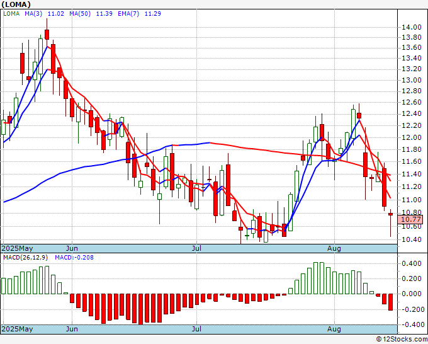Click the 0.400 MACD axis label

pyautogui.click(x=412, y=263)
